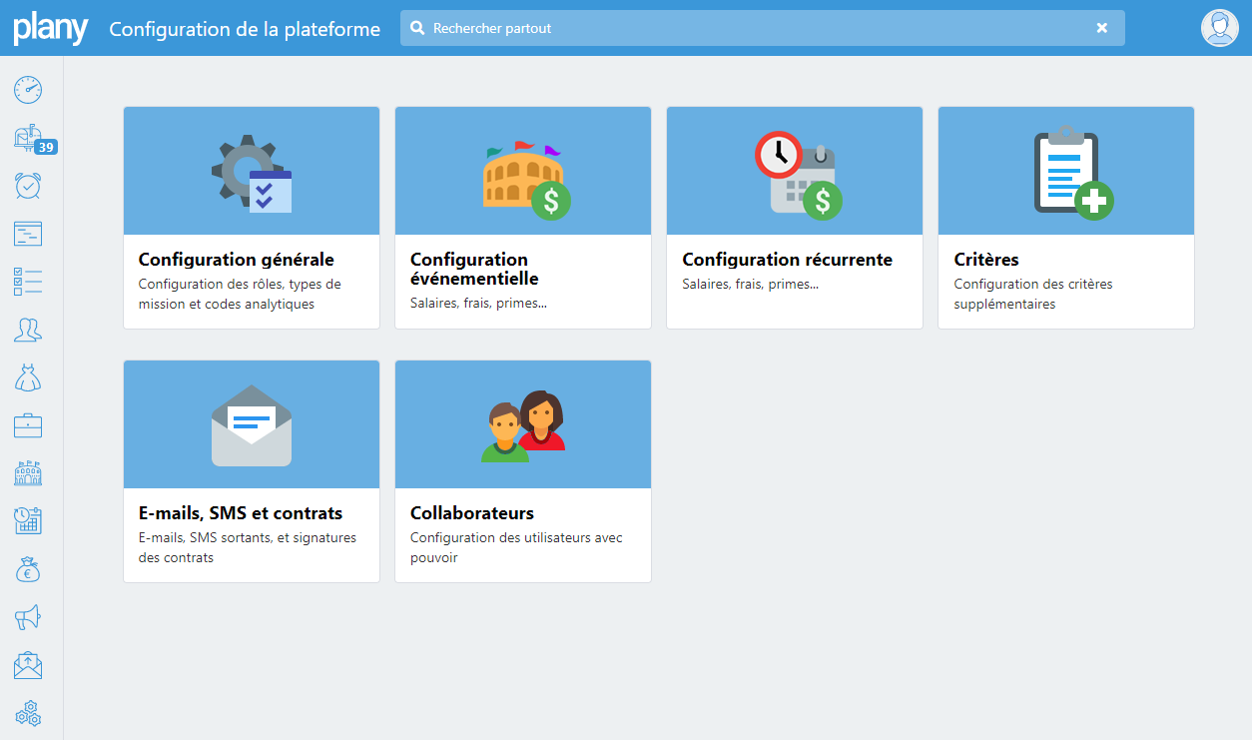The height and width of the screenshot is (740, 1252).
Task: Select the checklist icon in sidebar
Action: tap(27, 282)
